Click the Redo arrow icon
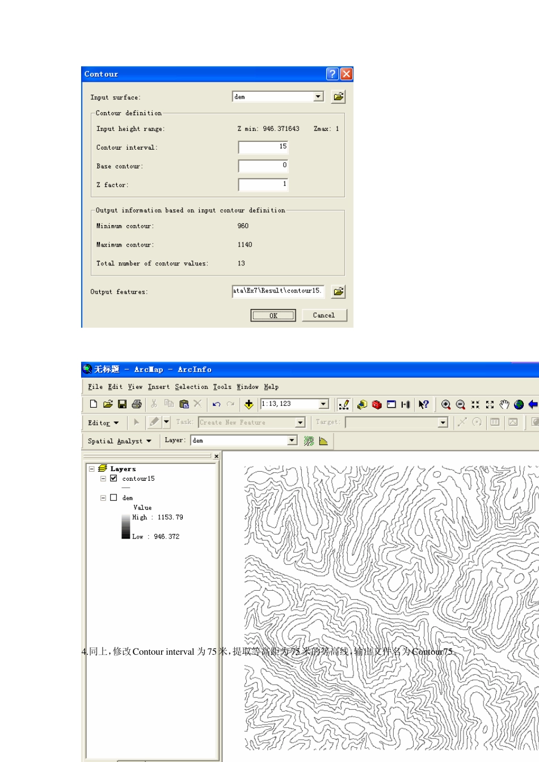539x762 pixels. coord(230,404)
